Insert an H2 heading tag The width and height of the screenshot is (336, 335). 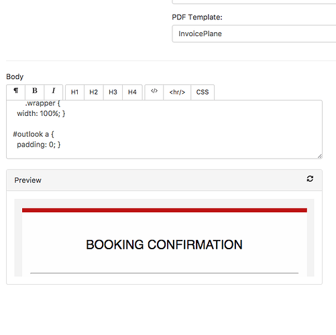point(94,92)
